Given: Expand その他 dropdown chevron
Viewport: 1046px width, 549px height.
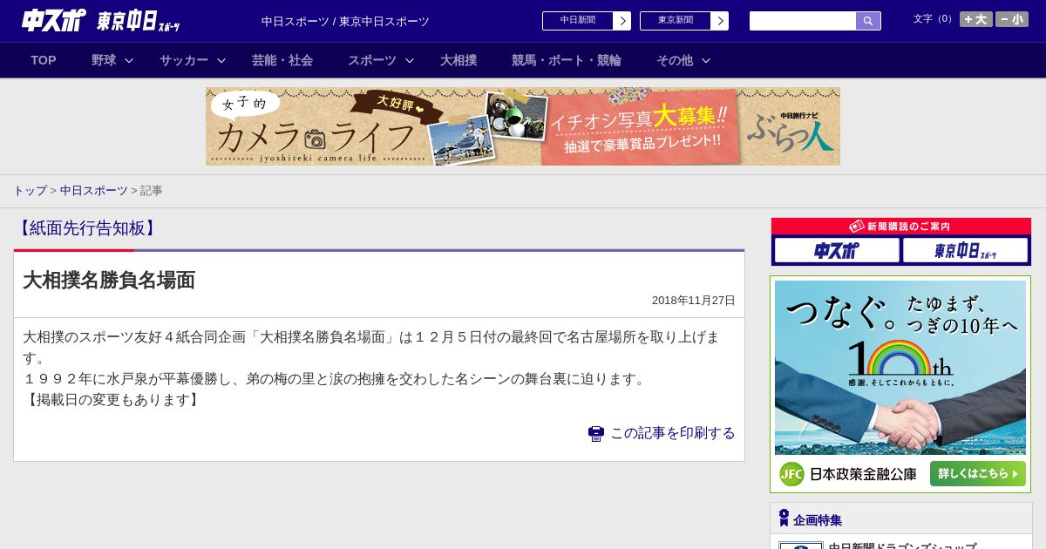Looking at the screenshot, I should [x=706, y=60].
